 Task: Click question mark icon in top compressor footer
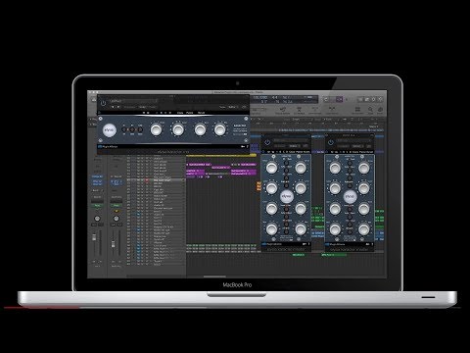(247, 147)
